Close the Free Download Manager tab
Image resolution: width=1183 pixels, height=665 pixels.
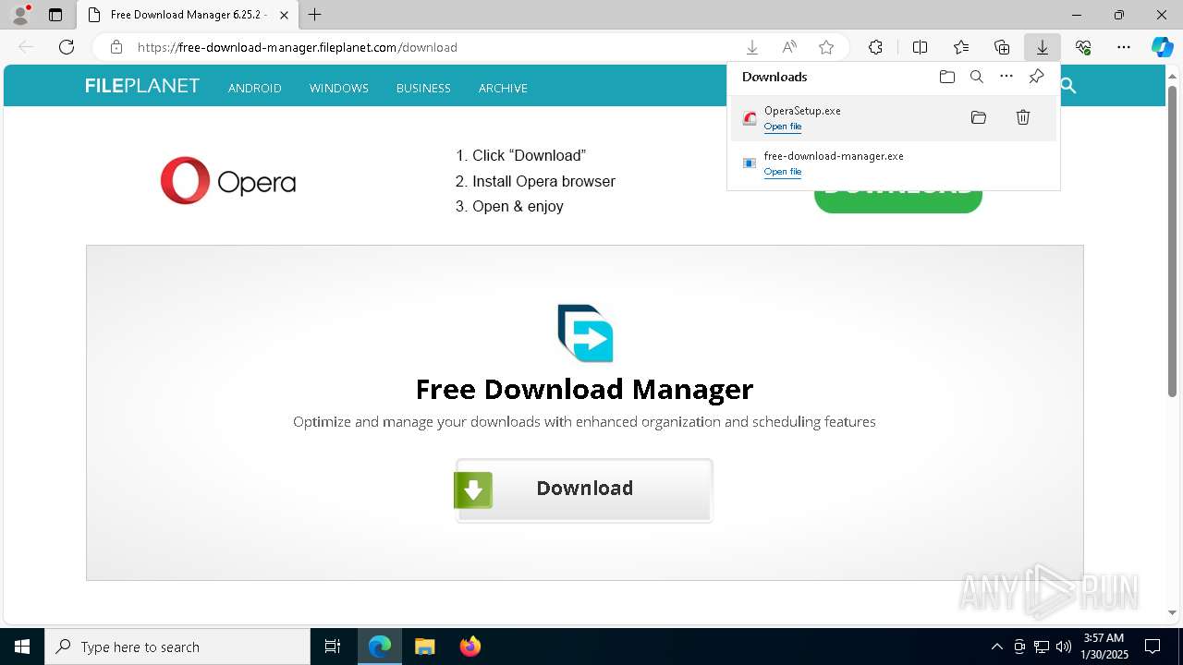coord(284,15)
